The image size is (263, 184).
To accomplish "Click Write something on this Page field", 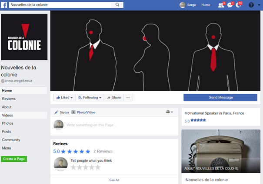I will click(x=91, y=125).
